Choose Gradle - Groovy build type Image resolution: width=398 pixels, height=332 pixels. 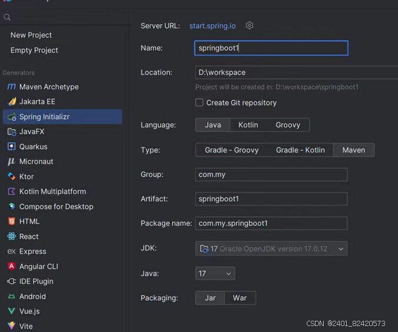point(231,150)
